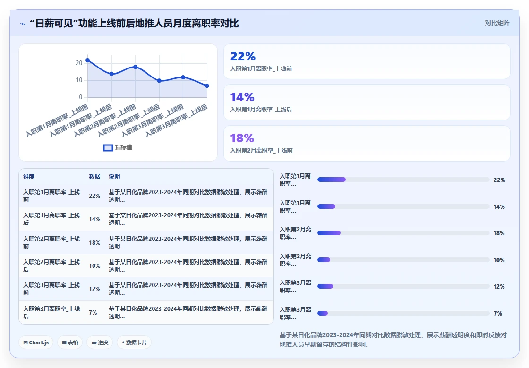Image resolution: width=529 pixels, height=368 pixels.
Task: Click the last chart point at 7
Action: click(x=207, y=86)
